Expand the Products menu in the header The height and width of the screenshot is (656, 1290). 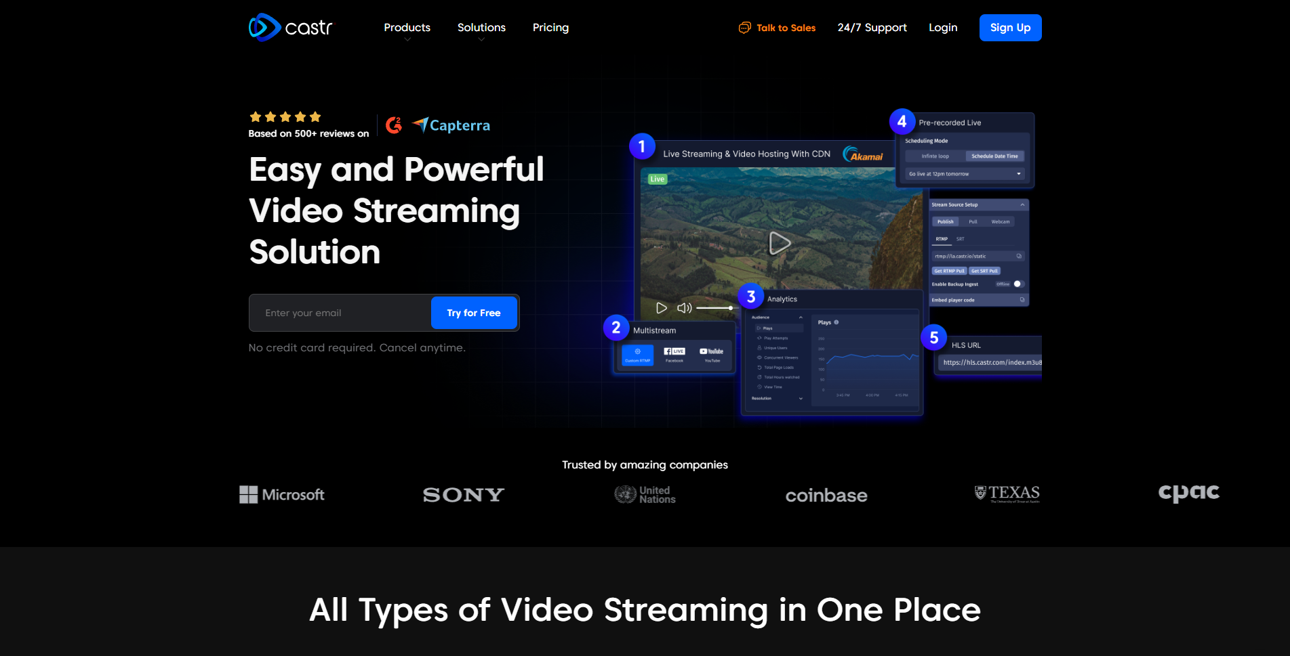click(x=407, y=28)
